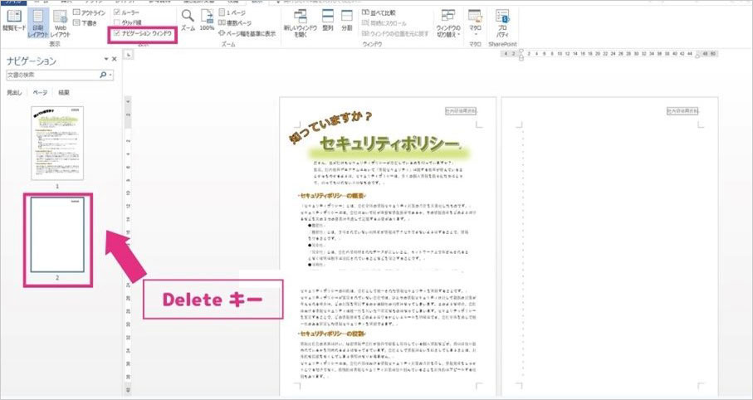Open navigation pane options arrow
This screenshot has width=753, height=400.
[x=106, y=59]
